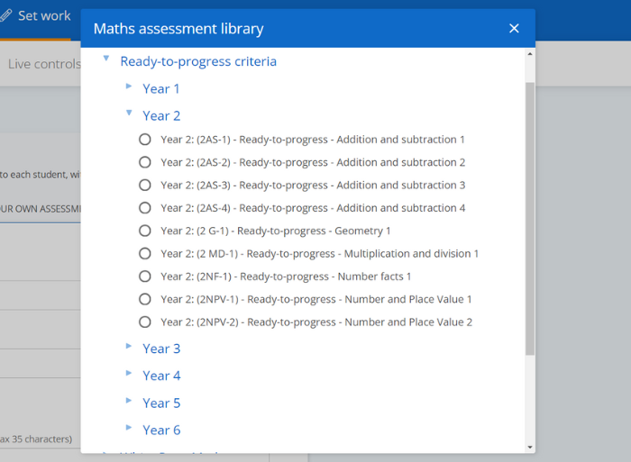Collapse the Ready-to-progress criteria triangle
Image resolution: width=631 pixels, height=462 pixels.
[x=106, y=59]
